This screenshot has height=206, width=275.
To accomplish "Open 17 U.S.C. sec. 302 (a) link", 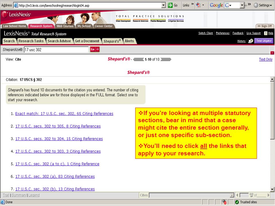I will click(55, 177).
